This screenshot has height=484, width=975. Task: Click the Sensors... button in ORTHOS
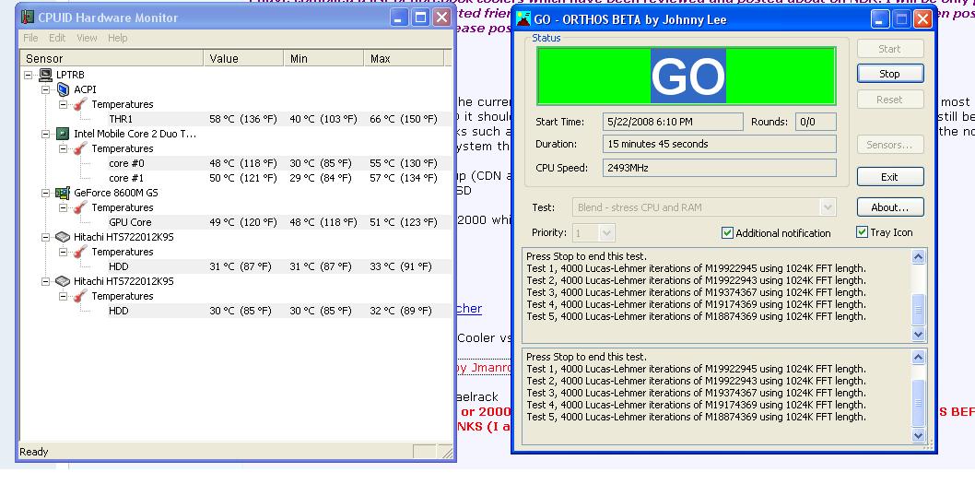click(890, 145)
